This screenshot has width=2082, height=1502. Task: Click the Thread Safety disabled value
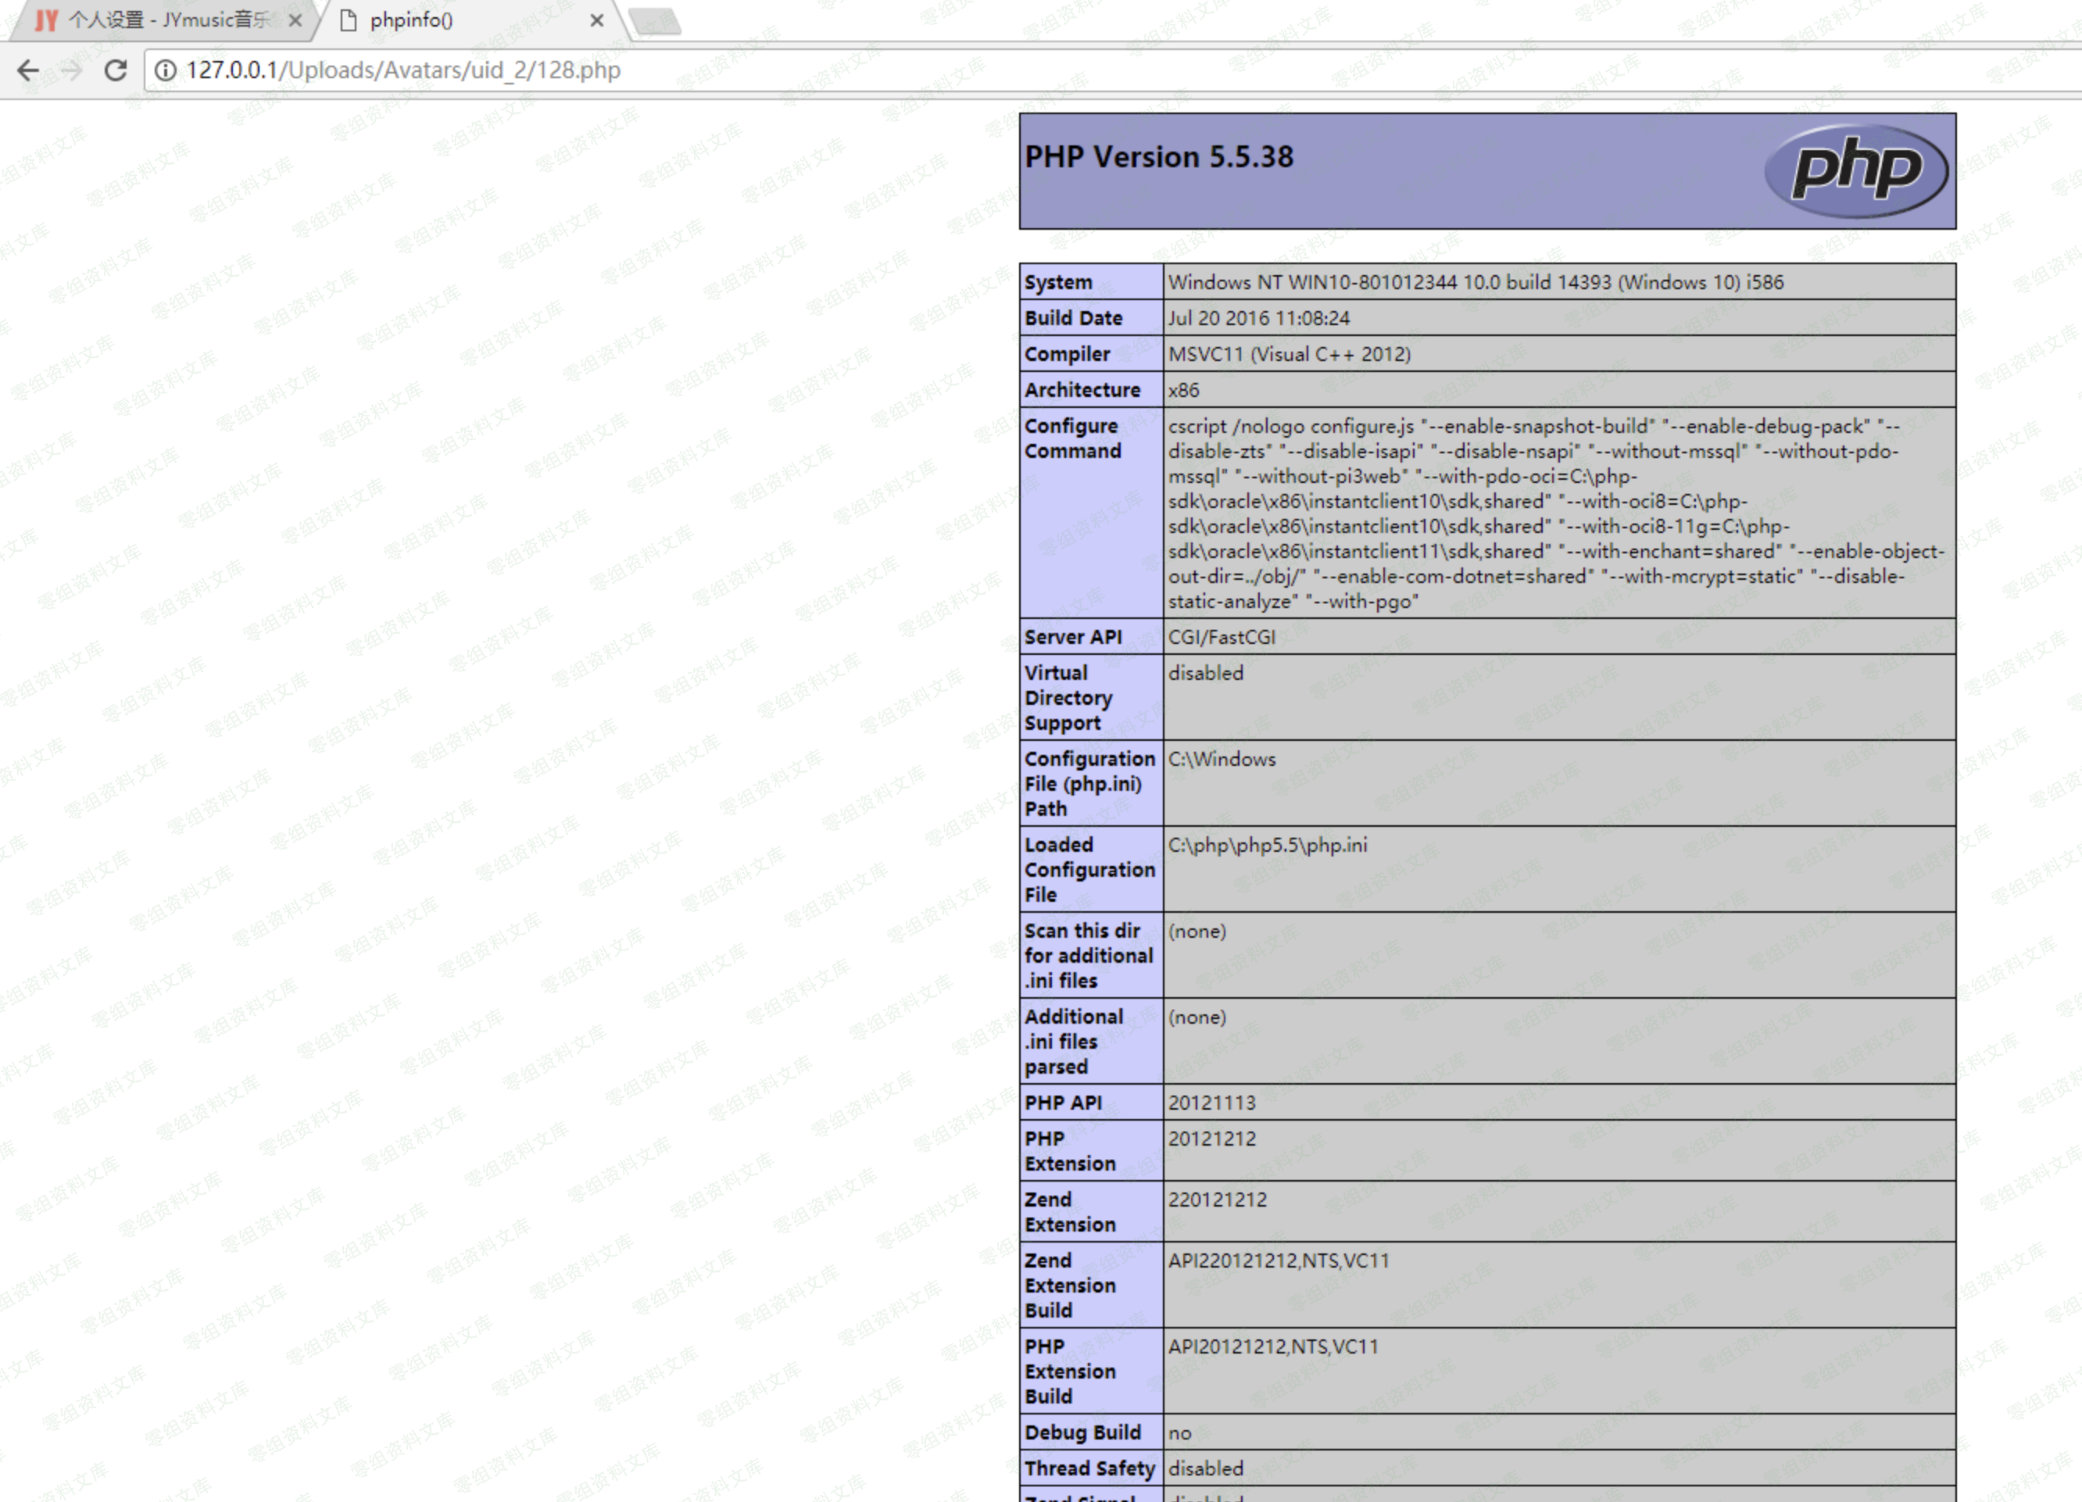pos(1205,1468)
